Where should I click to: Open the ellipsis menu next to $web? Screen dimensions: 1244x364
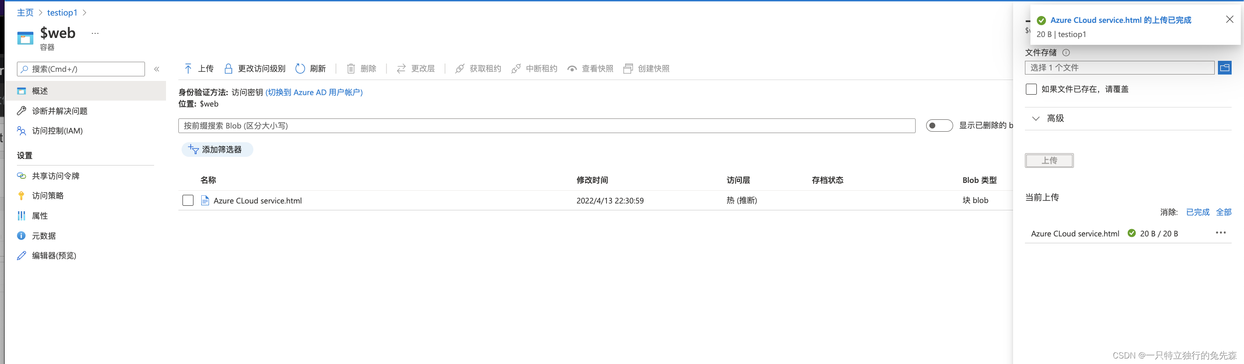[95, 33]
